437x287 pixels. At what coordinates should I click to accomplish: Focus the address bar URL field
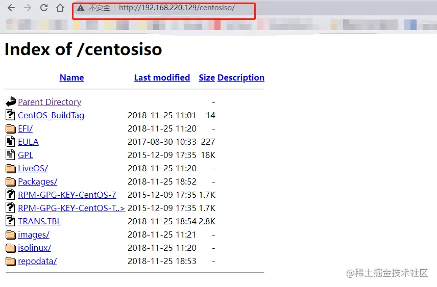click(177, 8)
